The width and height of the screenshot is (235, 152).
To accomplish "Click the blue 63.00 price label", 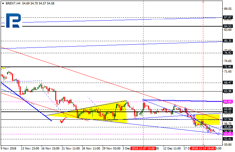I will click(x=228, y=102).
